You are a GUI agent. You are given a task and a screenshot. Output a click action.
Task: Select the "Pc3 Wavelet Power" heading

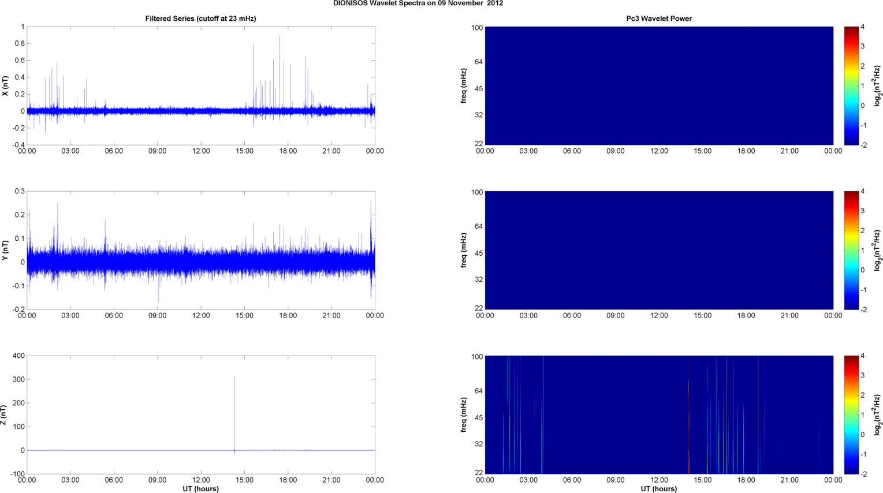[x=659, y=18]
